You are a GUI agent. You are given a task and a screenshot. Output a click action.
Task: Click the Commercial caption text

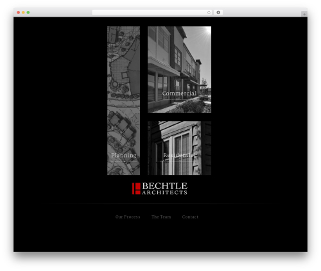(x=179, y=94)
